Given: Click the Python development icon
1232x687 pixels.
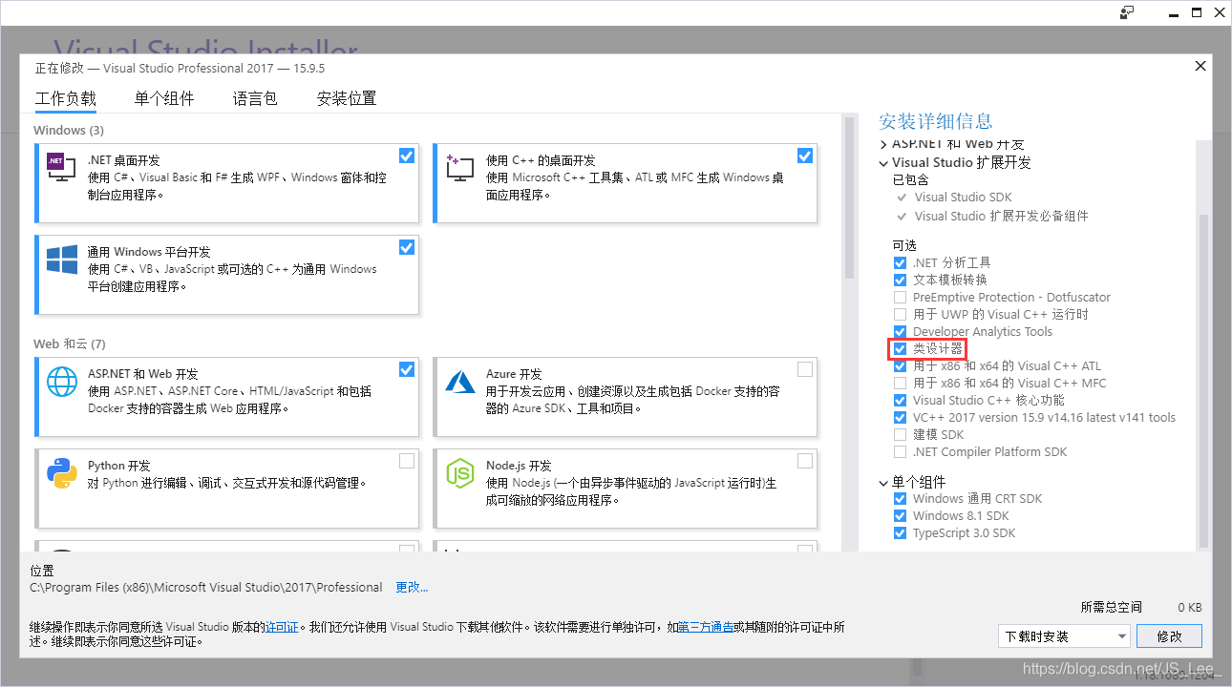Looking at the screenshot, I should [x=61, y=473].
